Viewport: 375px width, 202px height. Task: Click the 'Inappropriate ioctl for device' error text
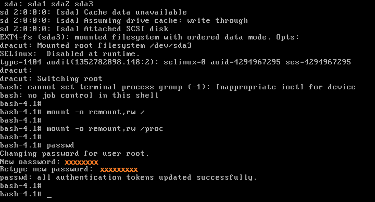(x=285, y=87)
